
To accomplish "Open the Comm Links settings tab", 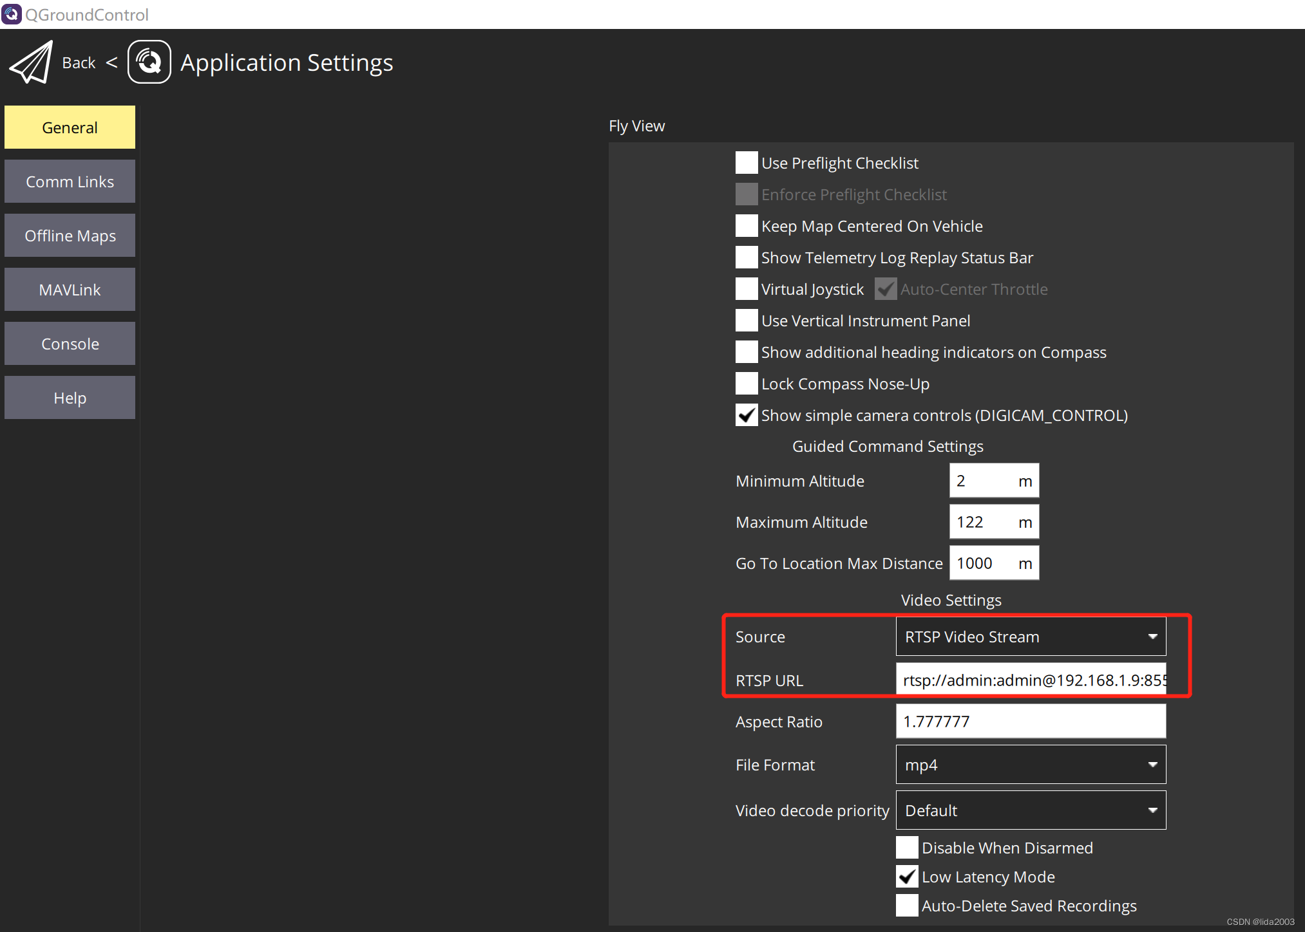I will [70, 182].
